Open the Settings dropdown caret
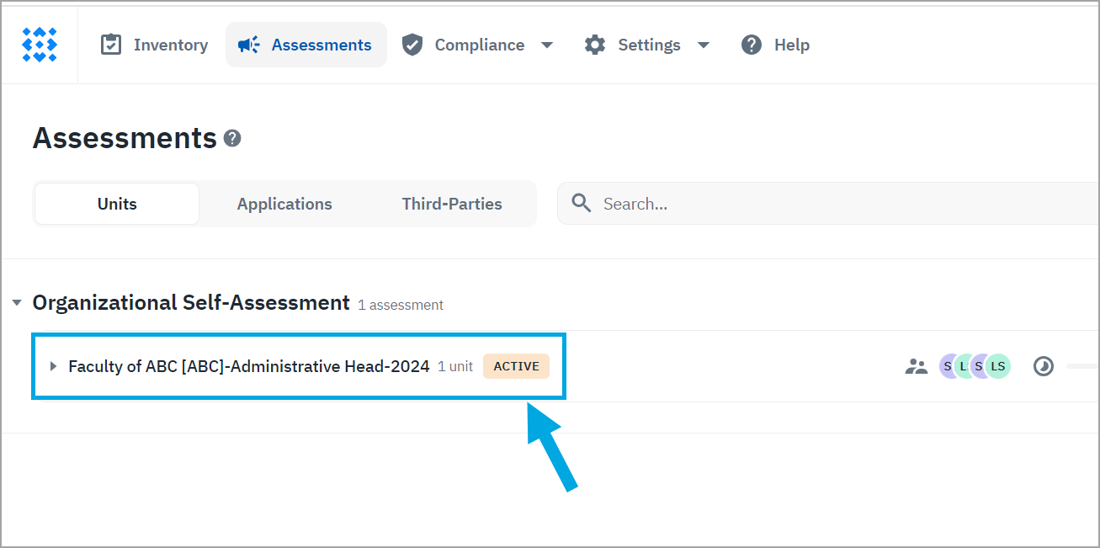1100x548 pixels. coord(704,45)
